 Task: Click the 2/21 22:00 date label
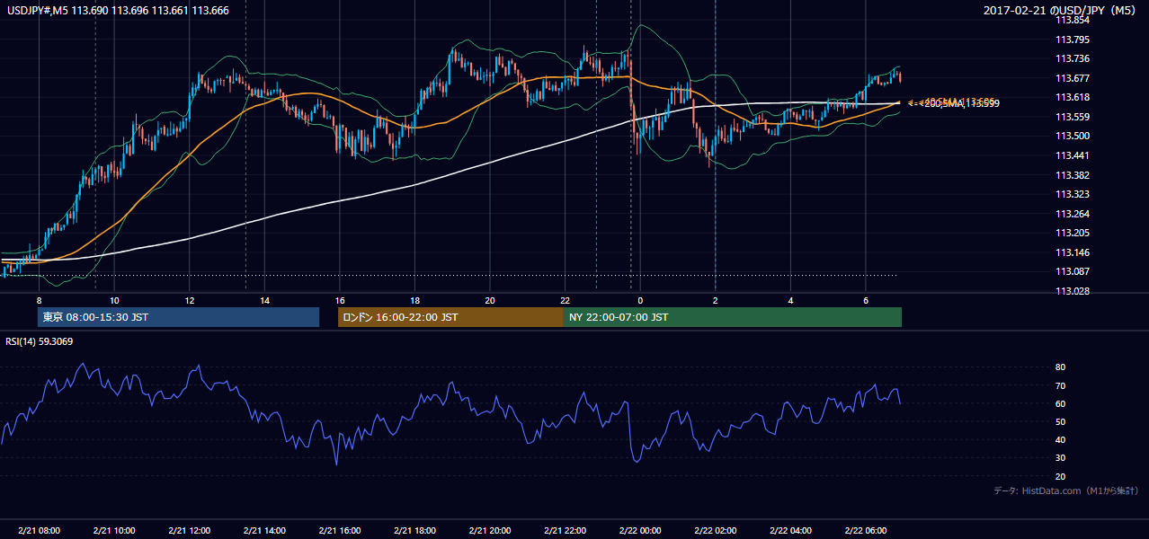(x=565, y=531)
